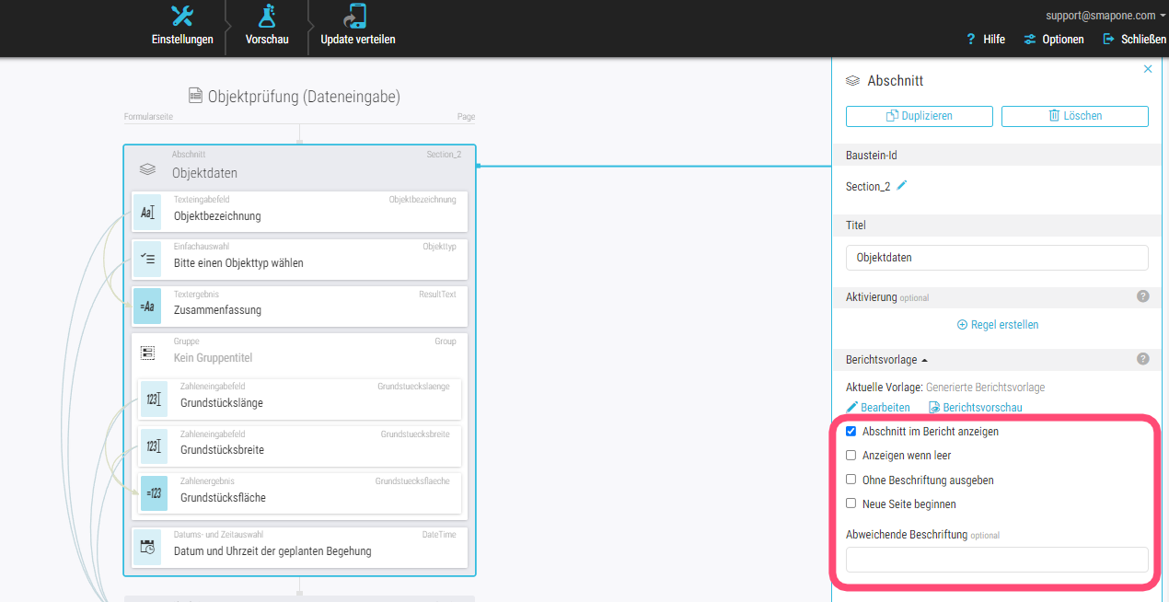Click Update verteilen phone icon
This screenshot has height=602, width=1169.
pos(355,16)
